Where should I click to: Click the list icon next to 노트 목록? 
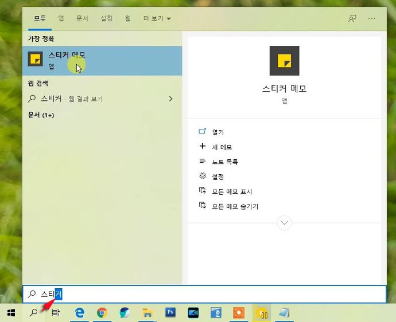(x=202, y=161)
